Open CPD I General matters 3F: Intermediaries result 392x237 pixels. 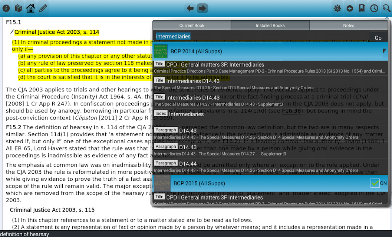[x=270, y=67]
